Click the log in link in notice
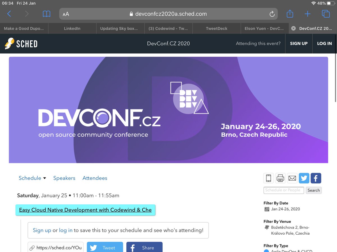Image resolution: width=337 pixels, height=252 pixels. pos(66,230)
